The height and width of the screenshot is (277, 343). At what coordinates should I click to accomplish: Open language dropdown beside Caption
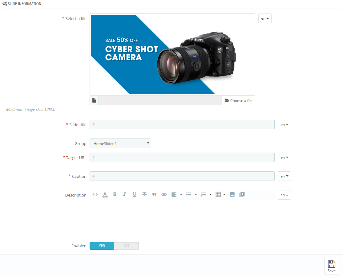point(284,176)
